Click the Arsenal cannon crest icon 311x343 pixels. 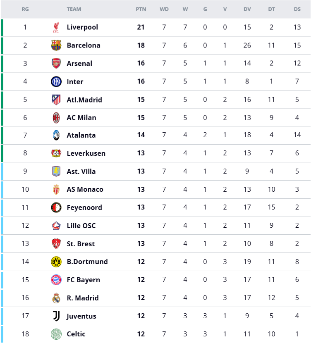(x=56, y=64)
